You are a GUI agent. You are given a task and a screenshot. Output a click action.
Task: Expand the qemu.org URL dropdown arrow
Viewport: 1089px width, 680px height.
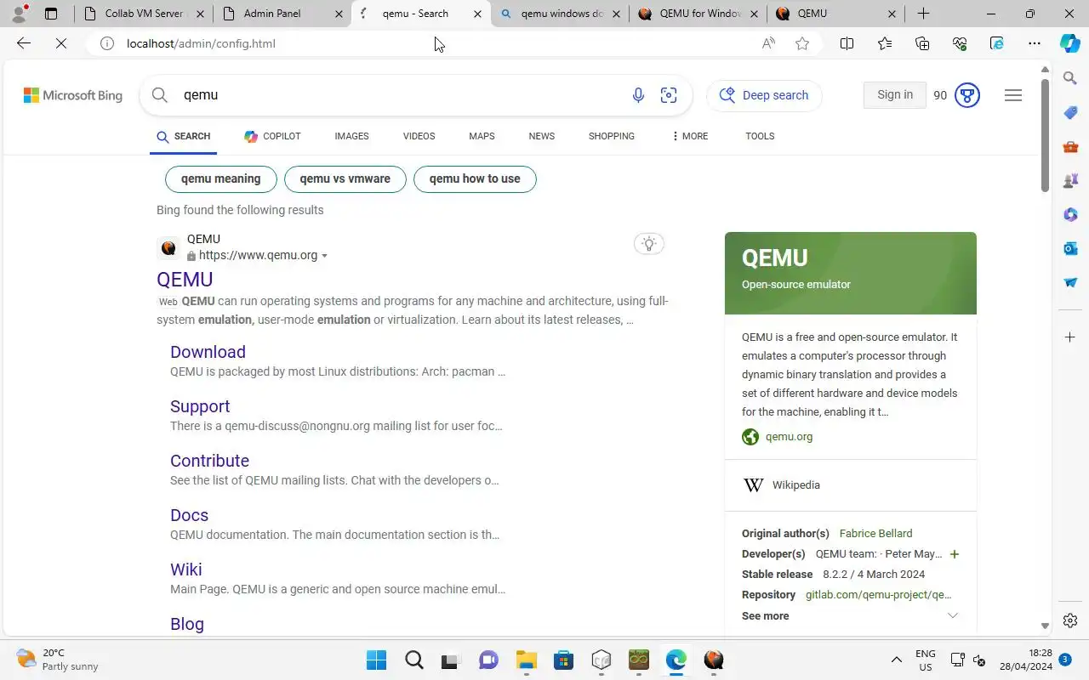[x=324, y=256]
